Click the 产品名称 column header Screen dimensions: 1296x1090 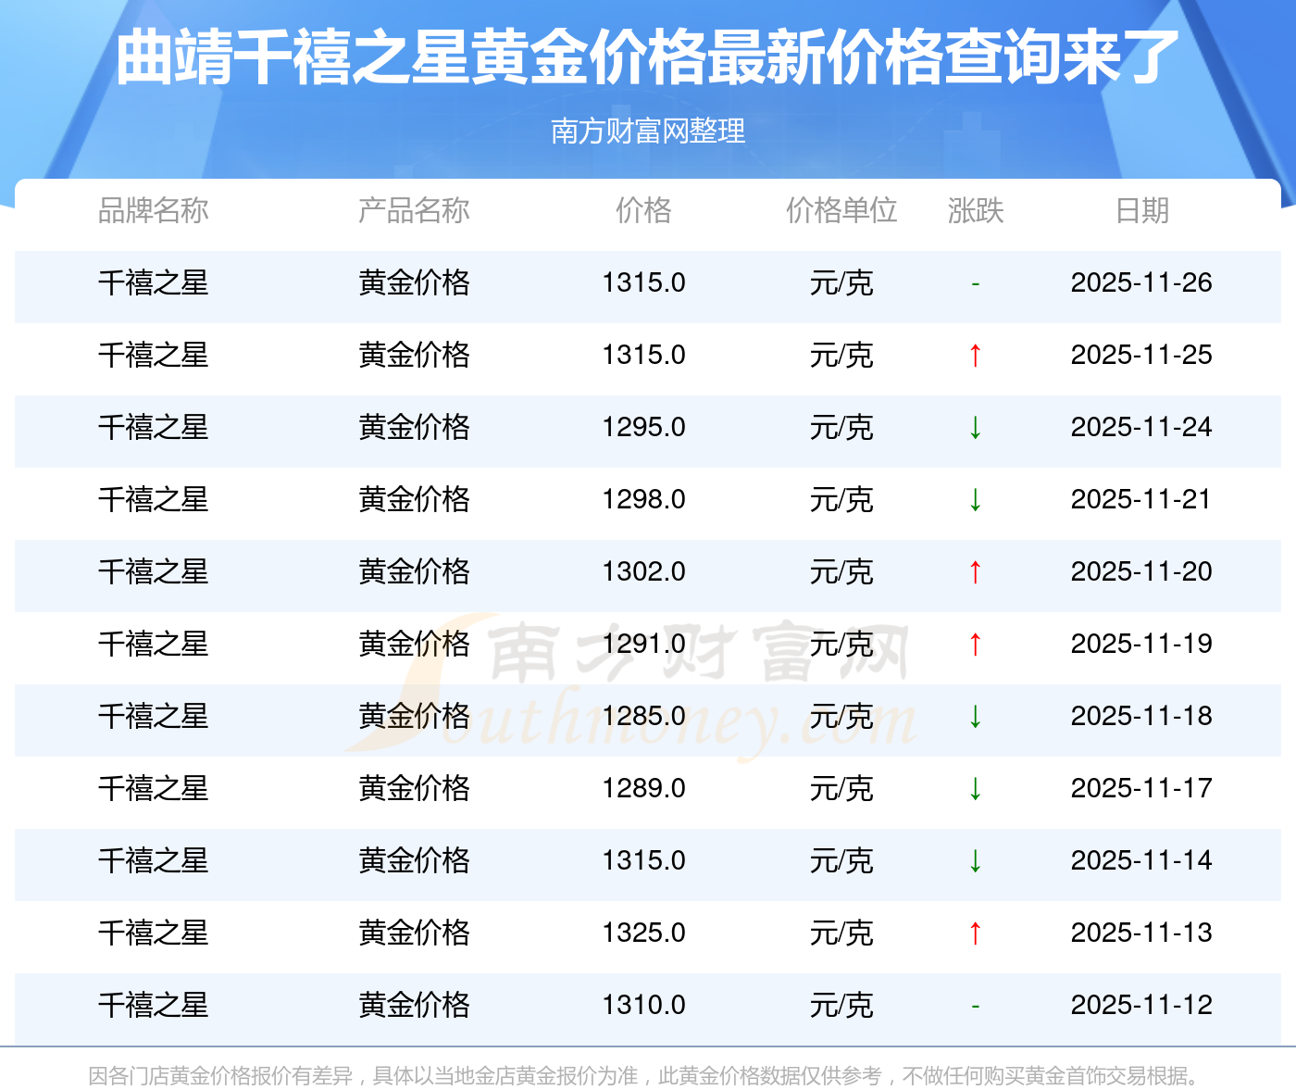pos(414,211)
